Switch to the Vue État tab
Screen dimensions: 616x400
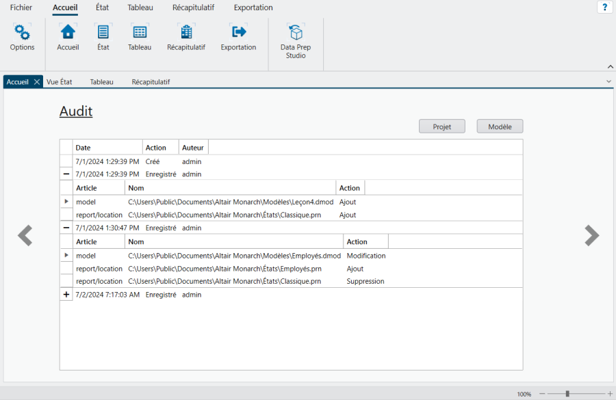pos(60,82)
